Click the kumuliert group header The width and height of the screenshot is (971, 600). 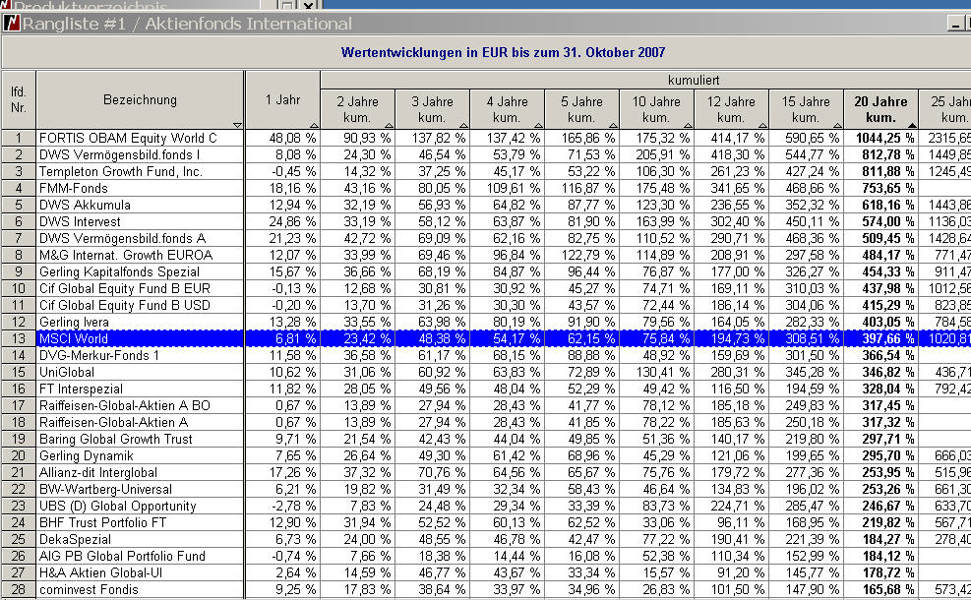pos(694,80)
